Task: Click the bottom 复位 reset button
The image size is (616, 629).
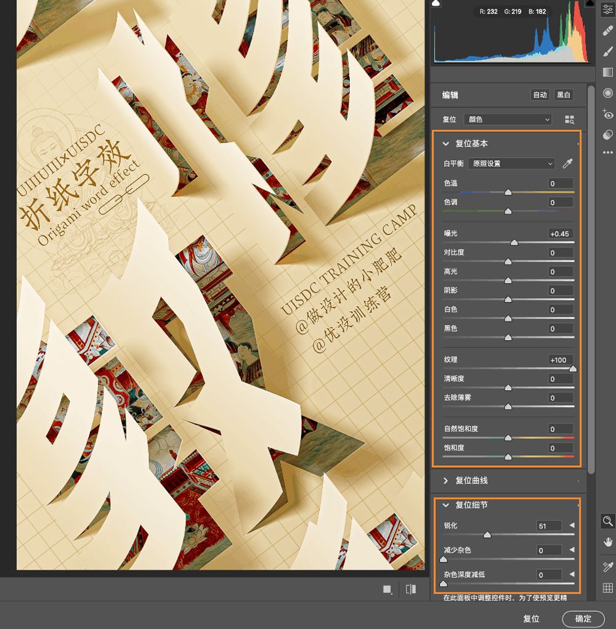Action: [x=532, y=619]
